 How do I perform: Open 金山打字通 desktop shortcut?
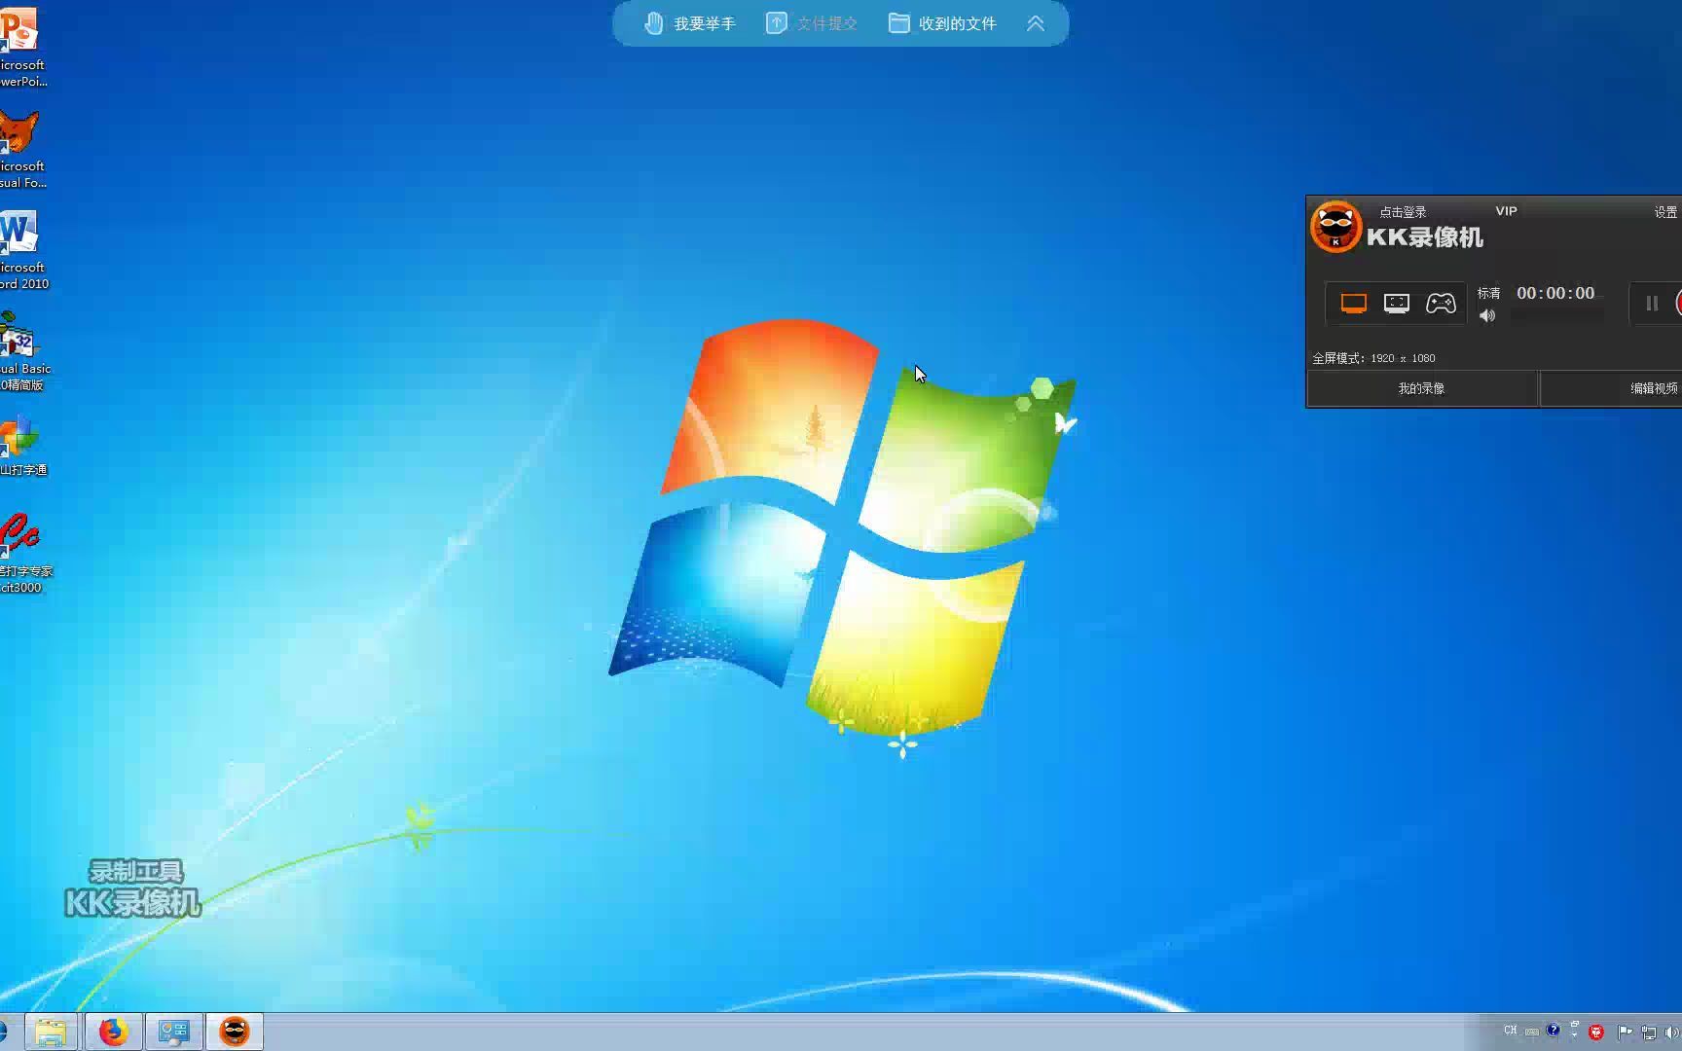point(21,447)
